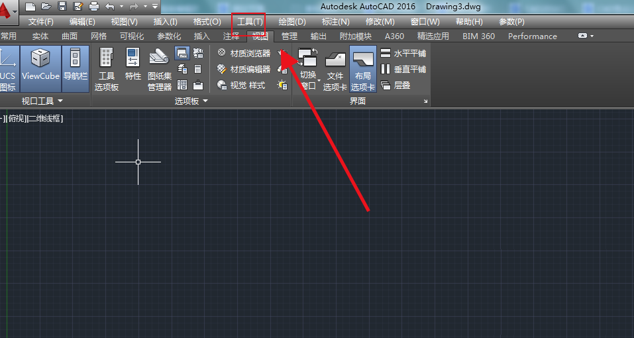This screenshot has width=634, height=338.
Task: Create a new drawing from quick access toolbar
Action: (x=30, y=7)
